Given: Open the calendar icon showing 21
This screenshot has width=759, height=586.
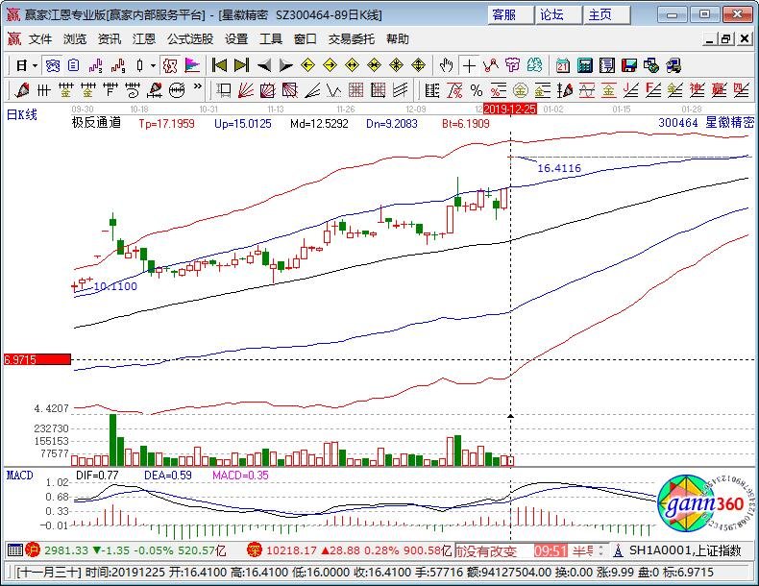Looking at the screenshot, I should tap(562, 65).
